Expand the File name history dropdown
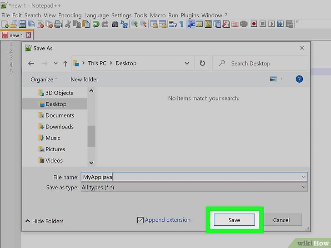Viewport: 331px width, 248px height. point(304,177)
